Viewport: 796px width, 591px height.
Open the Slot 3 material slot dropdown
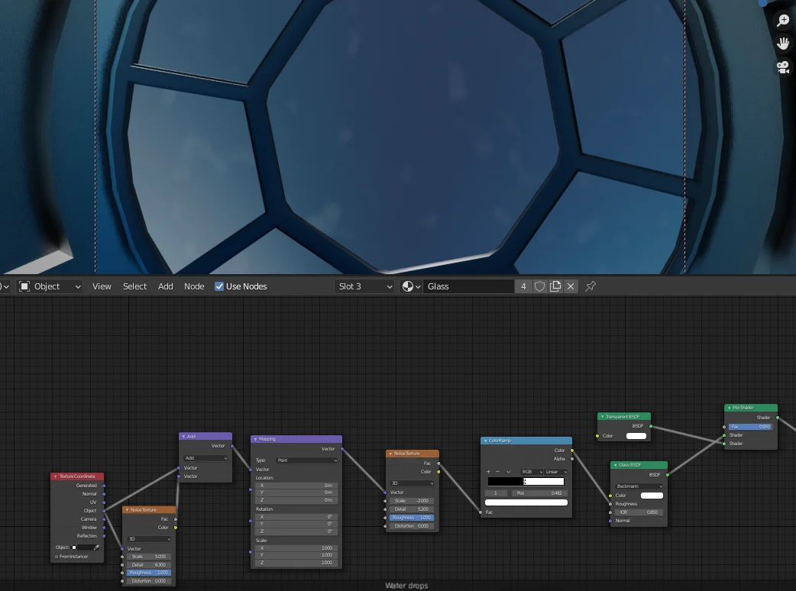364,286
